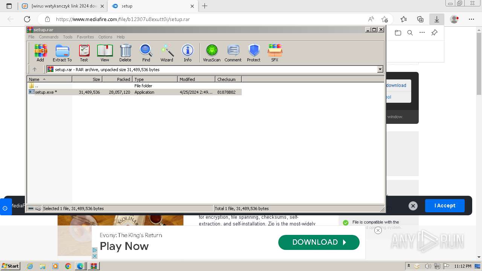Click the Delete trash can icon
The height and width of the screenshot is (271, 482).
(125, 53)
